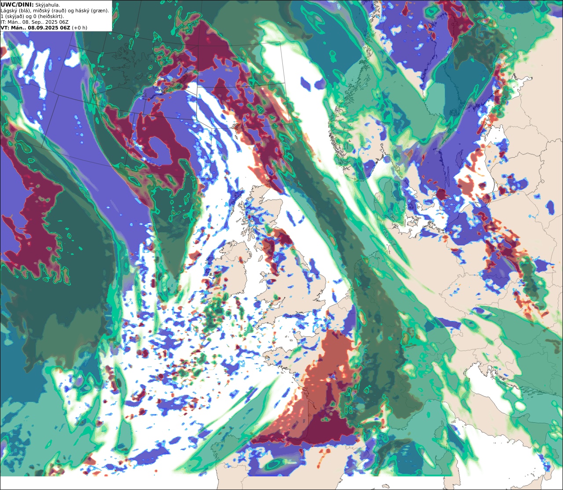Click the "UWC/DINI: Skýjahula." title text
The image size is (563, 490).
30,4
